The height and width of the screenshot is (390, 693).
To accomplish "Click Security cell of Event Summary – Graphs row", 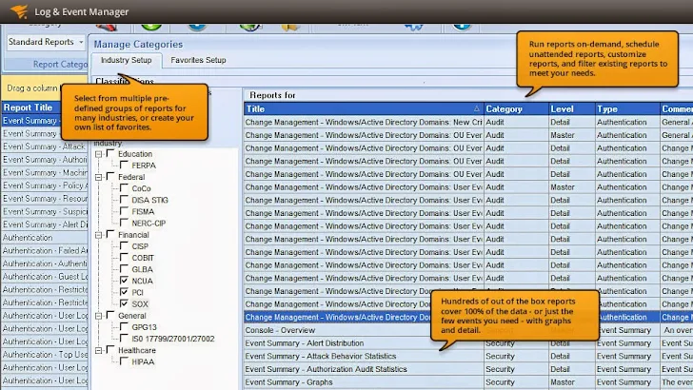I will coord(516,382).
